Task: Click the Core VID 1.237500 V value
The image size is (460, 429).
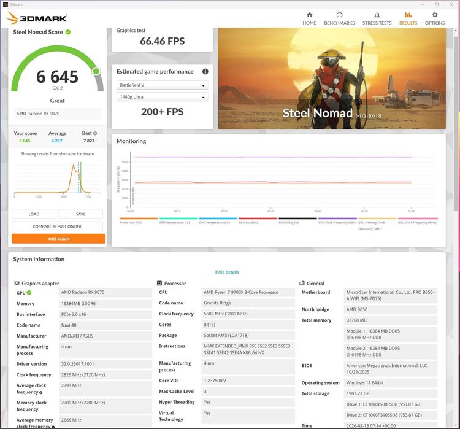Action: (248, 381)
